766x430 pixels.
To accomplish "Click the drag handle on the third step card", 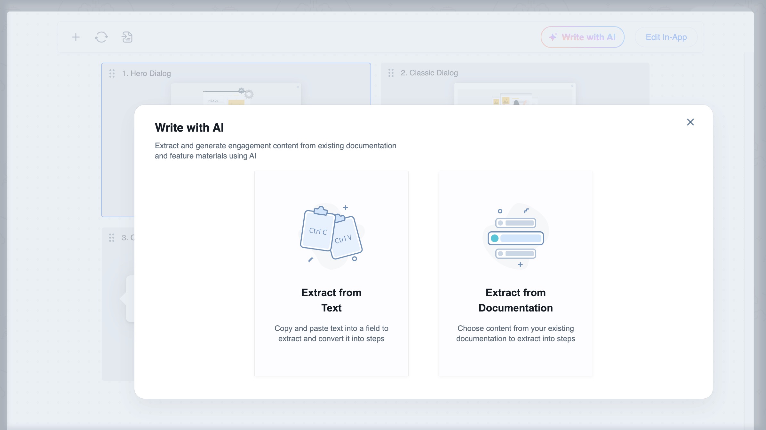I will click(x=111, y=238).
